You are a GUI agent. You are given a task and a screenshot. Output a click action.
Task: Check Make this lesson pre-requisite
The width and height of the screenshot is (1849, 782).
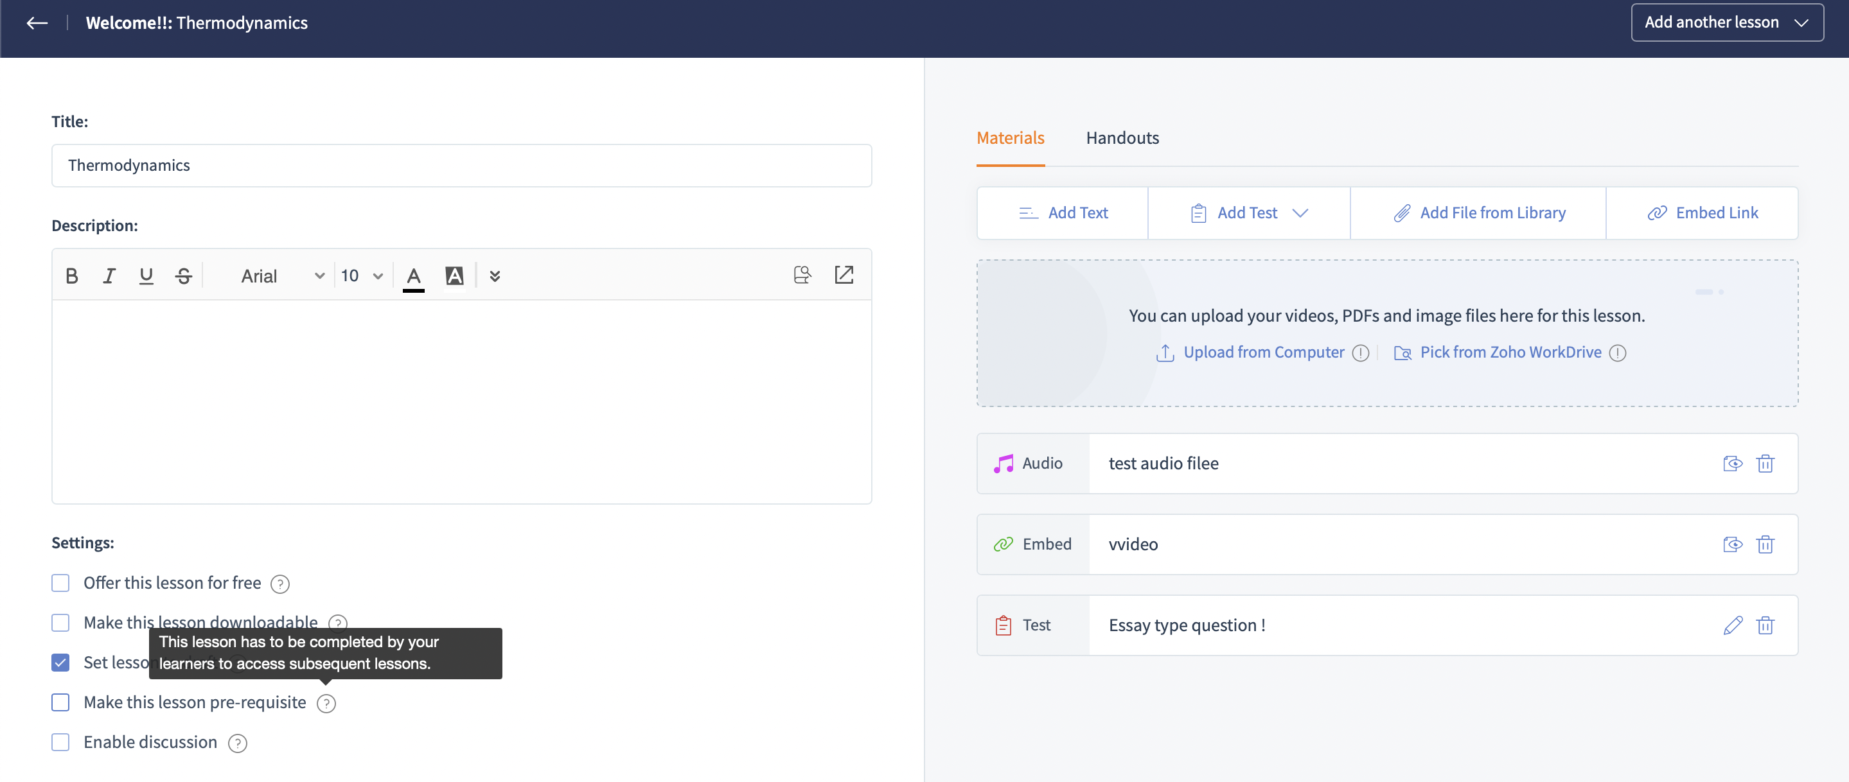[61, 702]
